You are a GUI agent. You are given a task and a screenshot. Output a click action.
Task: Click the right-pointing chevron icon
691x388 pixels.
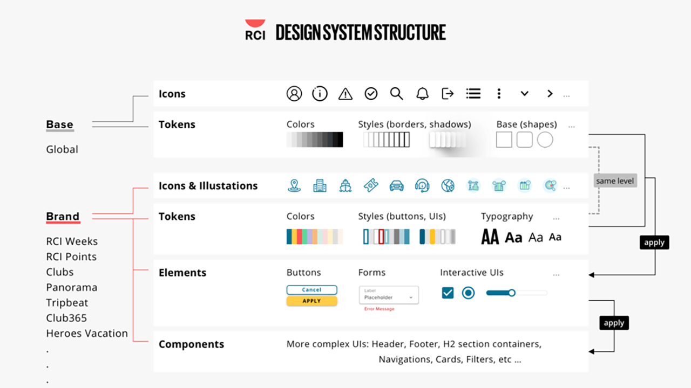pyautogui.click(x=550, y=94)
